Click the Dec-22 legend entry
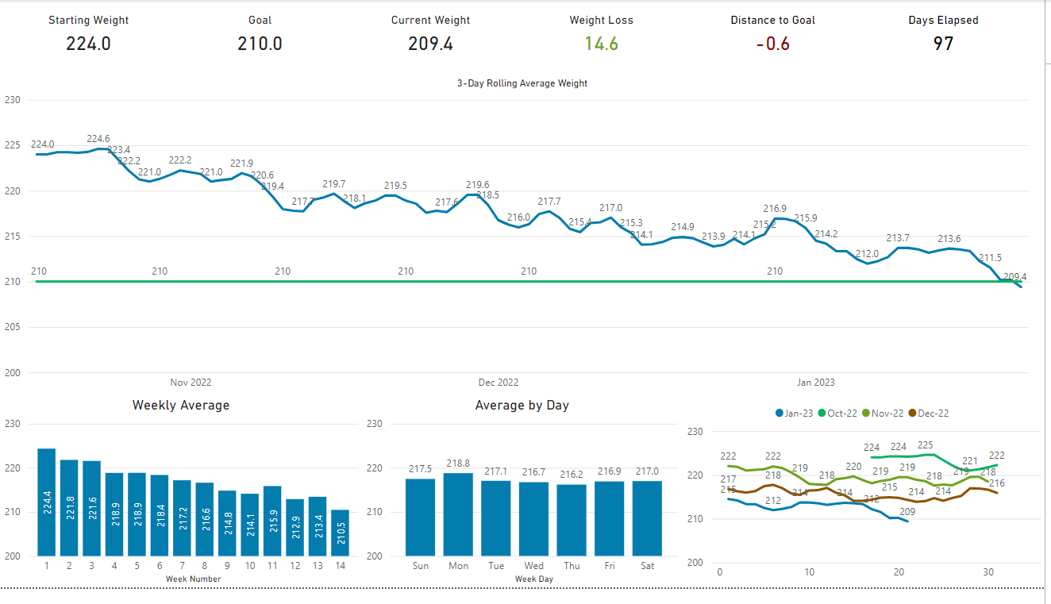Viewport: 1051px width, 604px height. [928, 414]
